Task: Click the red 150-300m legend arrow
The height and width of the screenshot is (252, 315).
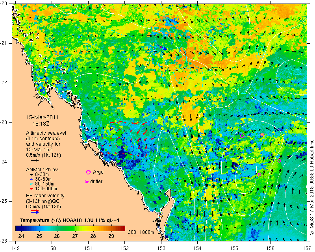Action: point(31,189)
